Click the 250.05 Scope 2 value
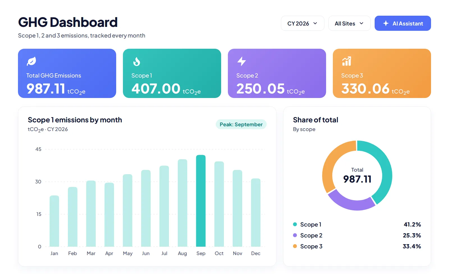 [x=260, y=89]
